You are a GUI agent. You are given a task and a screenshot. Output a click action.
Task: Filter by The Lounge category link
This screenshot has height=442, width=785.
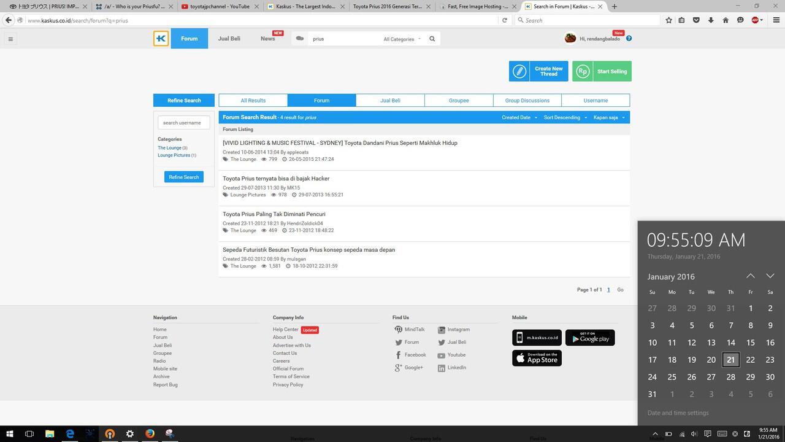(x=169, y=148)
